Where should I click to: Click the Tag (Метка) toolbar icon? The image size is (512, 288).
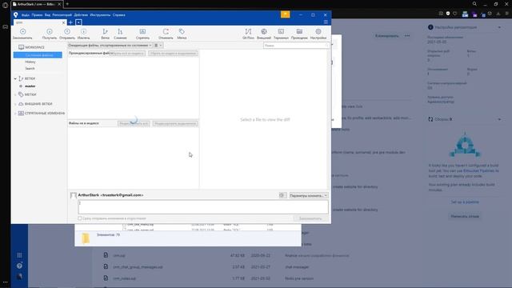(182, 32)
